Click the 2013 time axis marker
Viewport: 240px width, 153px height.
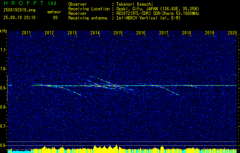coord(72,33)
